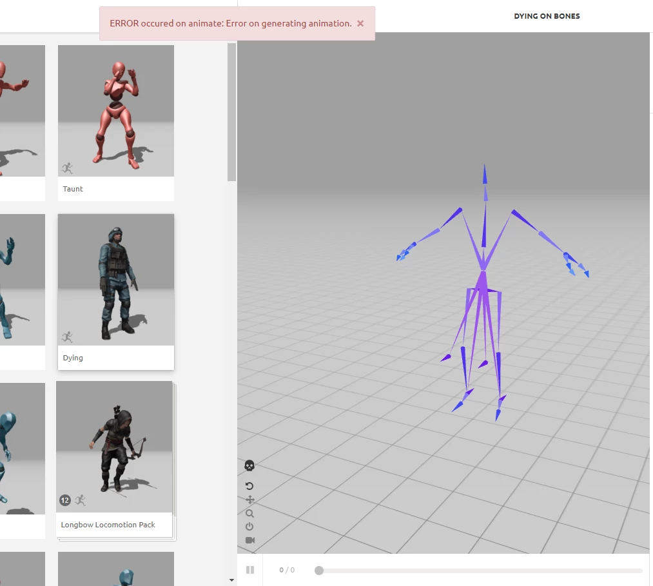Pause animation playback
Image resolution: width=653 pixels, height=586 pixels.
tap(250, 570)
